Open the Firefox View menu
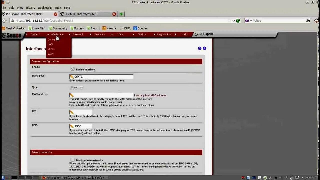320x180 pixels. coord(20,8)
